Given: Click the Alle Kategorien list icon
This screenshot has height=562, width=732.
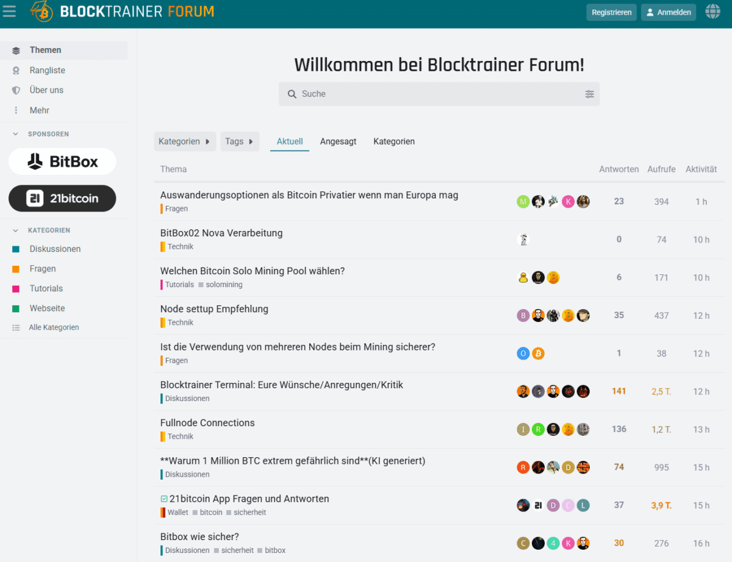Looking at the screenshot, I should pyautogui.click(x=17, y=327).
